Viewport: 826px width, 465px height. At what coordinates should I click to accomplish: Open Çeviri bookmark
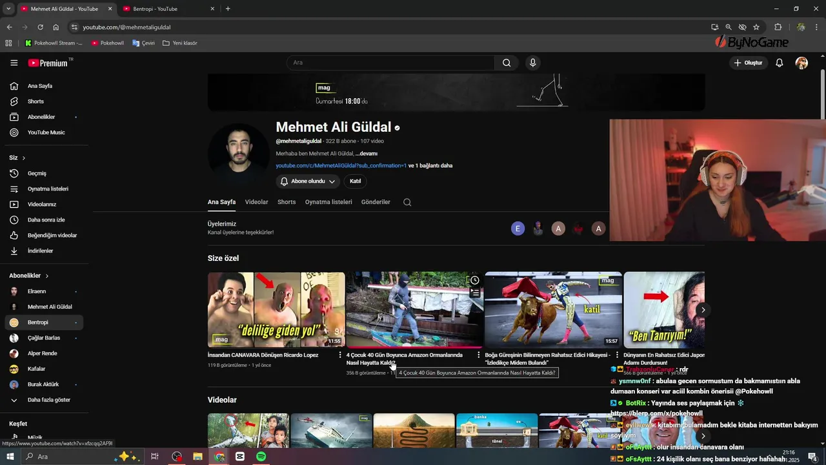(x=143, y=43)
